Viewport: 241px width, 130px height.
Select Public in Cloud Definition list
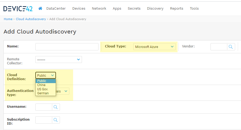click(x=46, y=81)
